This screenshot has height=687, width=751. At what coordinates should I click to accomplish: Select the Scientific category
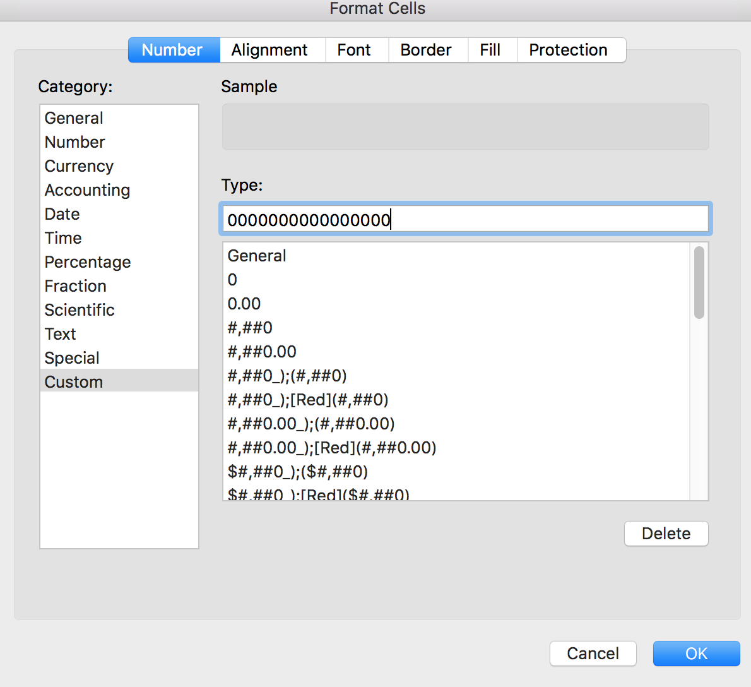tap(80, 310)
